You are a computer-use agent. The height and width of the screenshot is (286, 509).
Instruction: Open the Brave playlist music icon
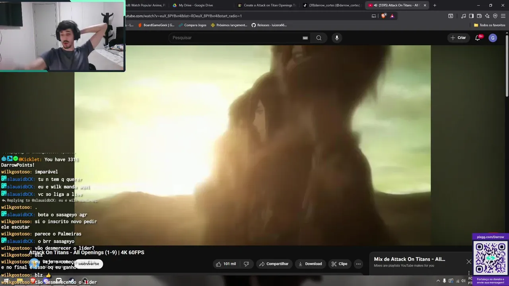coord(464,16)
